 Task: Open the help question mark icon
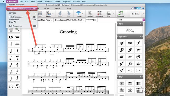(x=143, y=8)
